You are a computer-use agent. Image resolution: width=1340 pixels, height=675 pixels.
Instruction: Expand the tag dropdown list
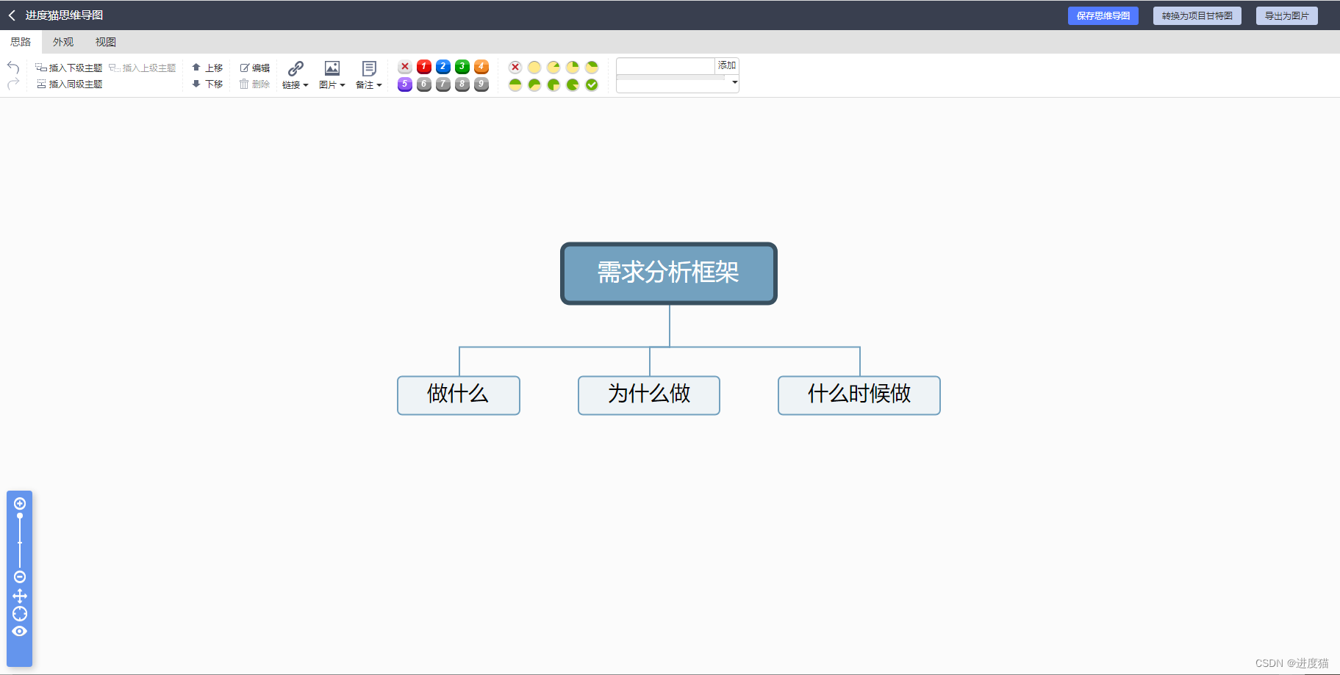pyautogui.click(x=734, y=82)
